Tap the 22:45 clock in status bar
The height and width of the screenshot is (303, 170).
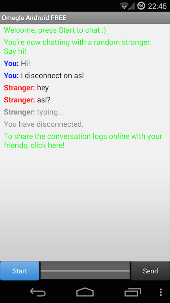(x=157, y=6)
